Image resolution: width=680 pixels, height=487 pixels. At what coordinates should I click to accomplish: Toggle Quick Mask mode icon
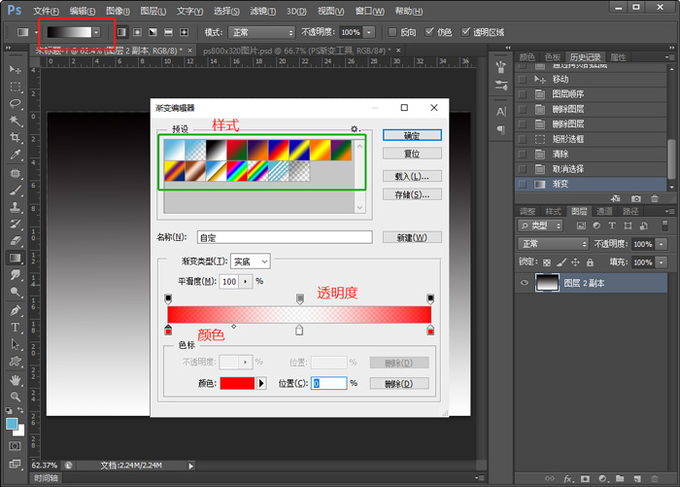click(x=15, y=446)
